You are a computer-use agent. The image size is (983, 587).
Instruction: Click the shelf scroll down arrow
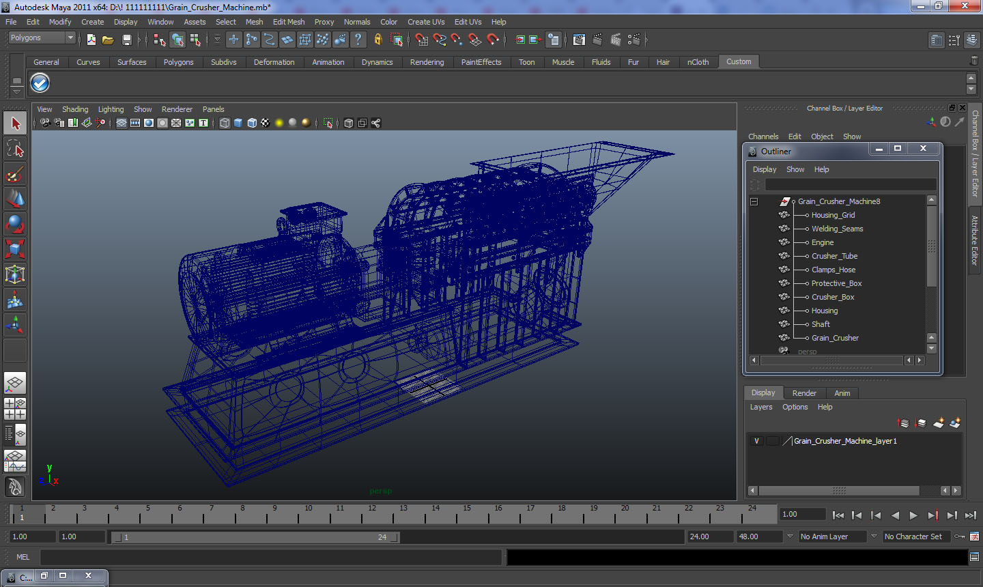(x=971, y=89)
